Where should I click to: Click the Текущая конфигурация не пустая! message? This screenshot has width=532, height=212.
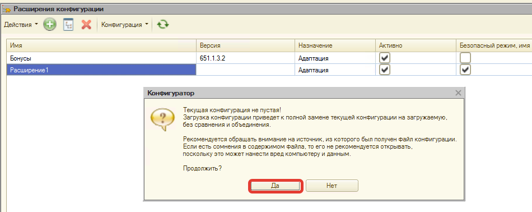pyautogui.click(x=232, y=110)
